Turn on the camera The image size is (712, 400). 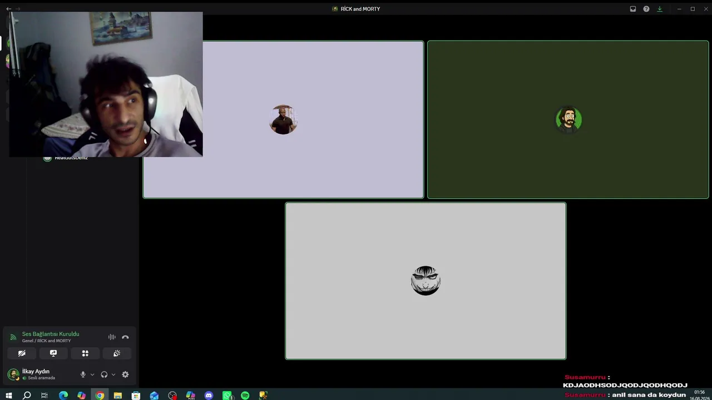(x=22, y=353)
